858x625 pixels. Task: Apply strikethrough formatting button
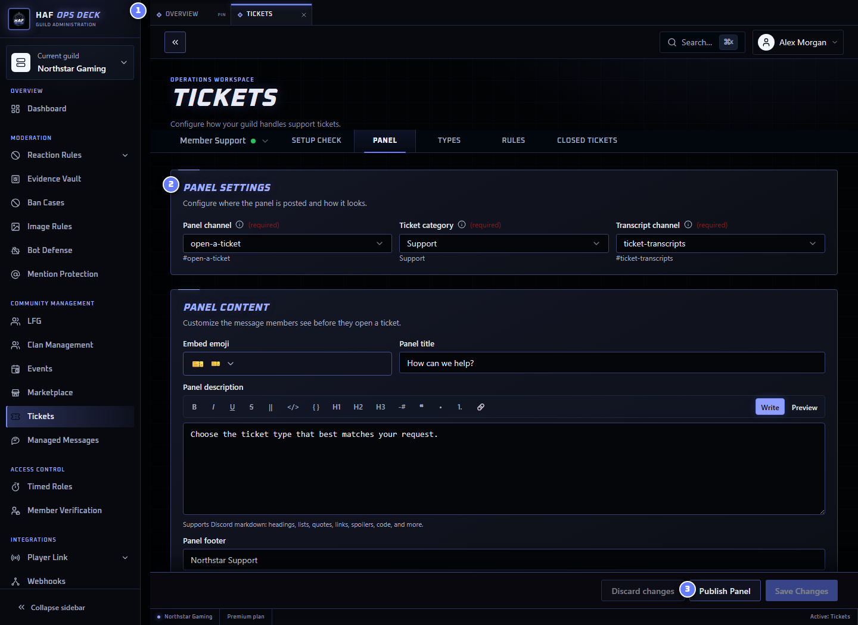[x=251, y=407]
